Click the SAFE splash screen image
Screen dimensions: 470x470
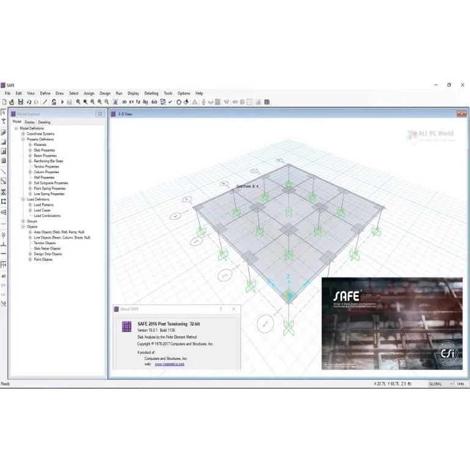pyautogui.click(x=392, y=323)
